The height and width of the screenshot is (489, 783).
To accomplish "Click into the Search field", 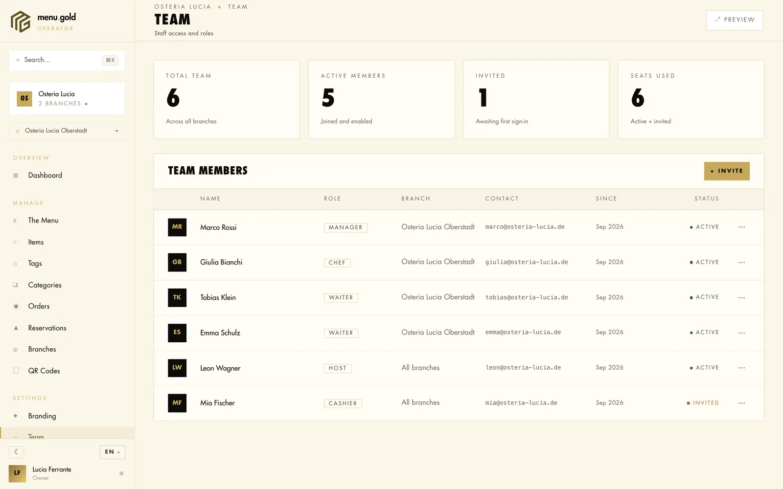I will point(67,60).
